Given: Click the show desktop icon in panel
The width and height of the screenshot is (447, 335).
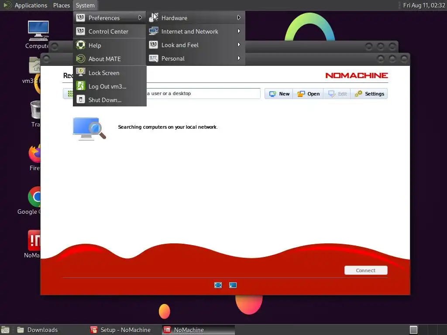Looking at the screenshot, I should [5, 330].
